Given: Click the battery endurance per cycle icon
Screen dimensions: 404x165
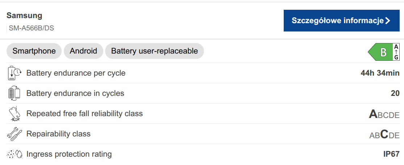Looking at the screenshot, I should 14,73.
